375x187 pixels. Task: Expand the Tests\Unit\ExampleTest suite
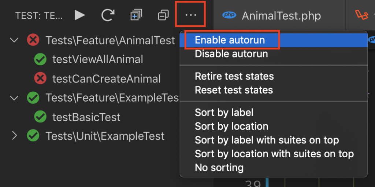coord(14,136)
